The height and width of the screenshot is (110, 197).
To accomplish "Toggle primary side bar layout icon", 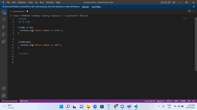I will click(x=162, y=2).
